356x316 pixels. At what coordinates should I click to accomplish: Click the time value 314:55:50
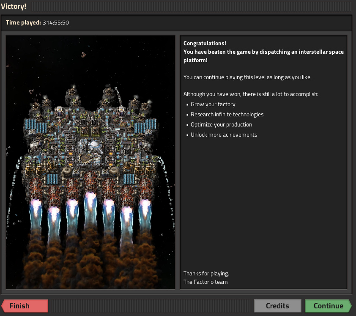[56, 22]
